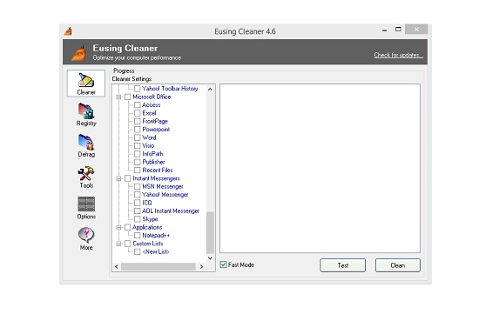The width and height of the screenshot is (479, 321).
Task: Collapse the Applications tree node
Action: click(118, 227)
